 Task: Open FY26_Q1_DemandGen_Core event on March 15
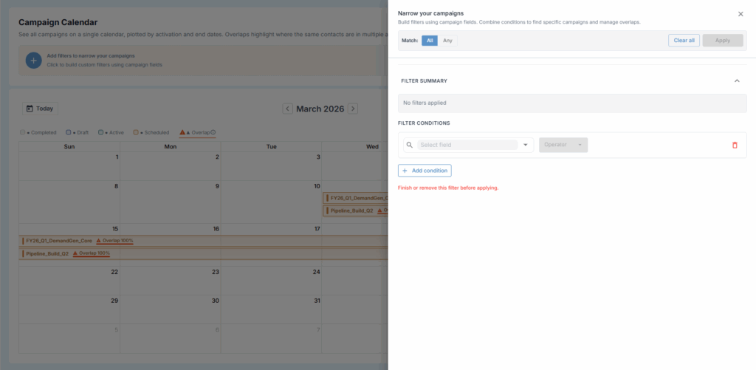[59, 241]
